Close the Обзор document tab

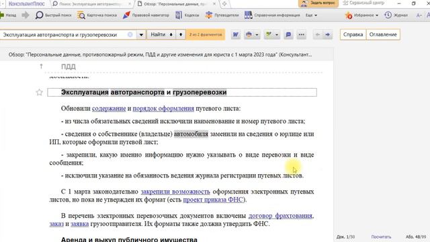pyautogui.click(x=214, y=4)
